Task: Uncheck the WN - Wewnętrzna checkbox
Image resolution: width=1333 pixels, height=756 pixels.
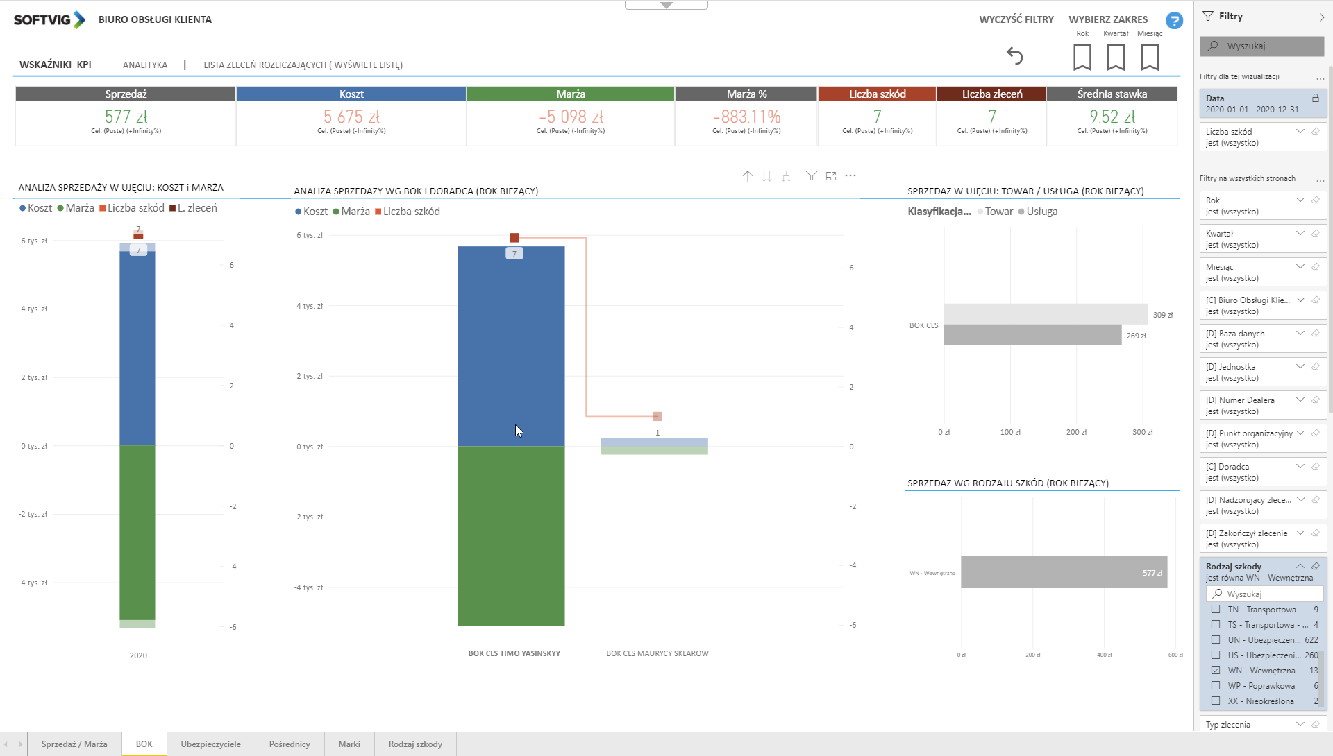Action: pyautogui.click(x=1216, y=671)
